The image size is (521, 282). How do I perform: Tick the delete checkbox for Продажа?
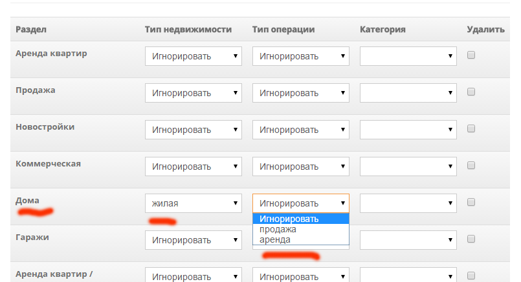[x=471, y=92]
